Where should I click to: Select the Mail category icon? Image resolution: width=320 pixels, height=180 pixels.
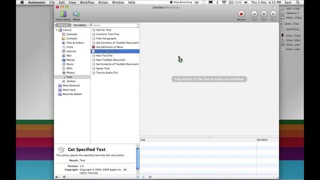pos(63,55)
